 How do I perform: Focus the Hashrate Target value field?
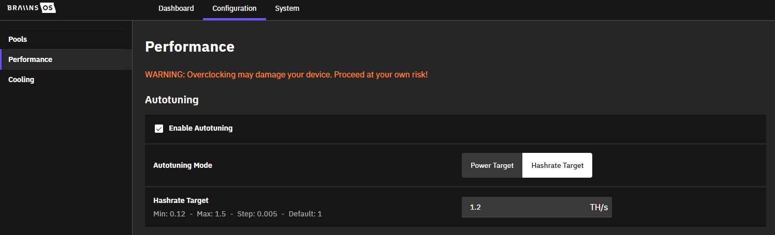click(523, 207)
